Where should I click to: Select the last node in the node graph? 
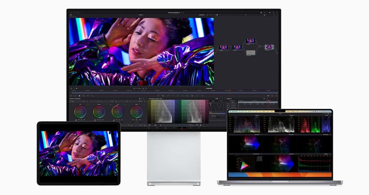tap(269, 47)
